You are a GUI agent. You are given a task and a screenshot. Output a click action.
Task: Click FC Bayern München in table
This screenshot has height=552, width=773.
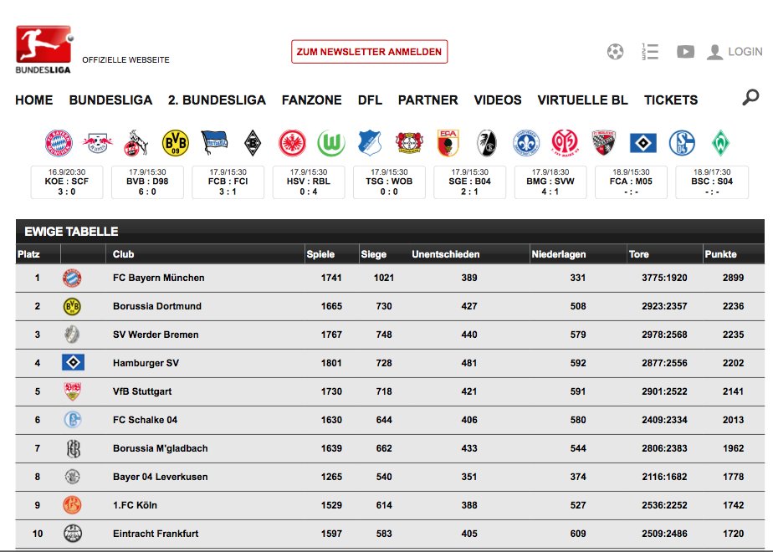(x=158, y=278)
